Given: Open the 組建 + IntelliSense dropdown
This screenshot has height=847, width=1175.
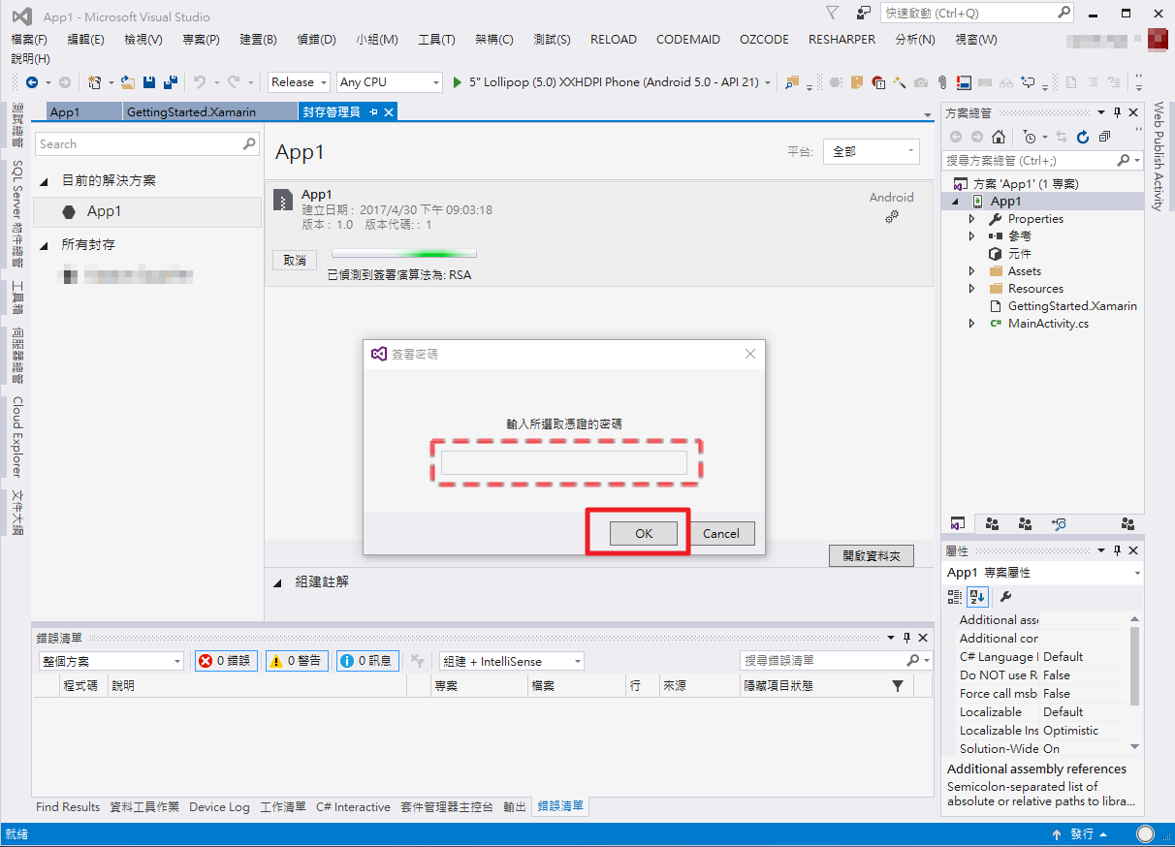Looking at the screenshot, I should 512,661.
